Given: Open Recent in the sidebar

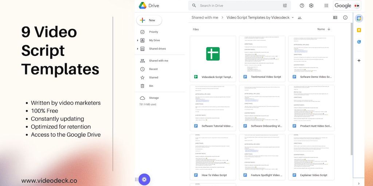Looking at the screenshot, I should [x=153, y=69].
